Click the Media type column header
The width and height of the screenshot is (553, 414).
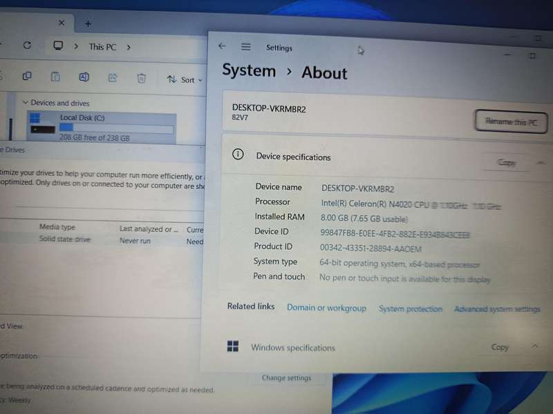pos(57,227)
